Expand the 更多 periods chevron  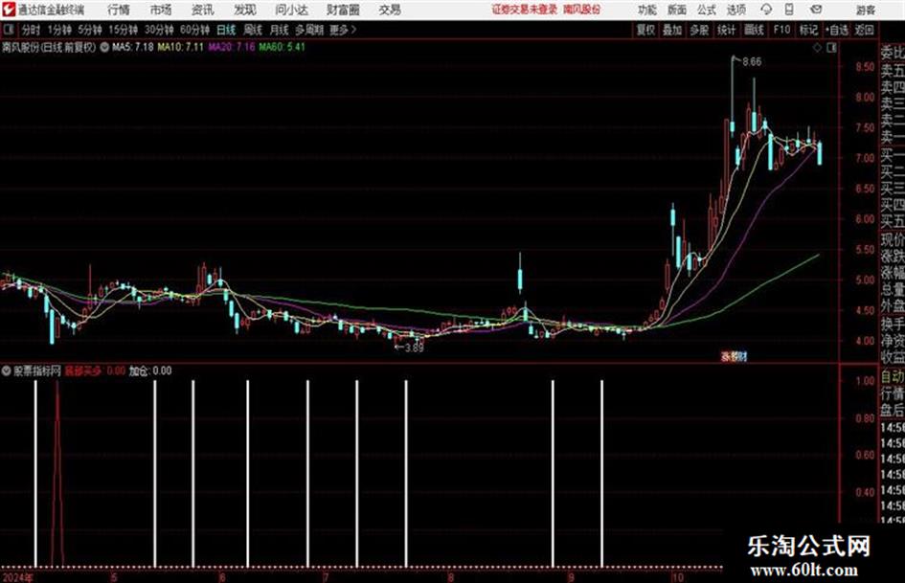point(353,30)
